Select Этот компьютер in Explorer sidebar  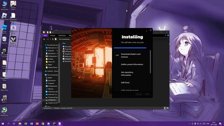51,75
